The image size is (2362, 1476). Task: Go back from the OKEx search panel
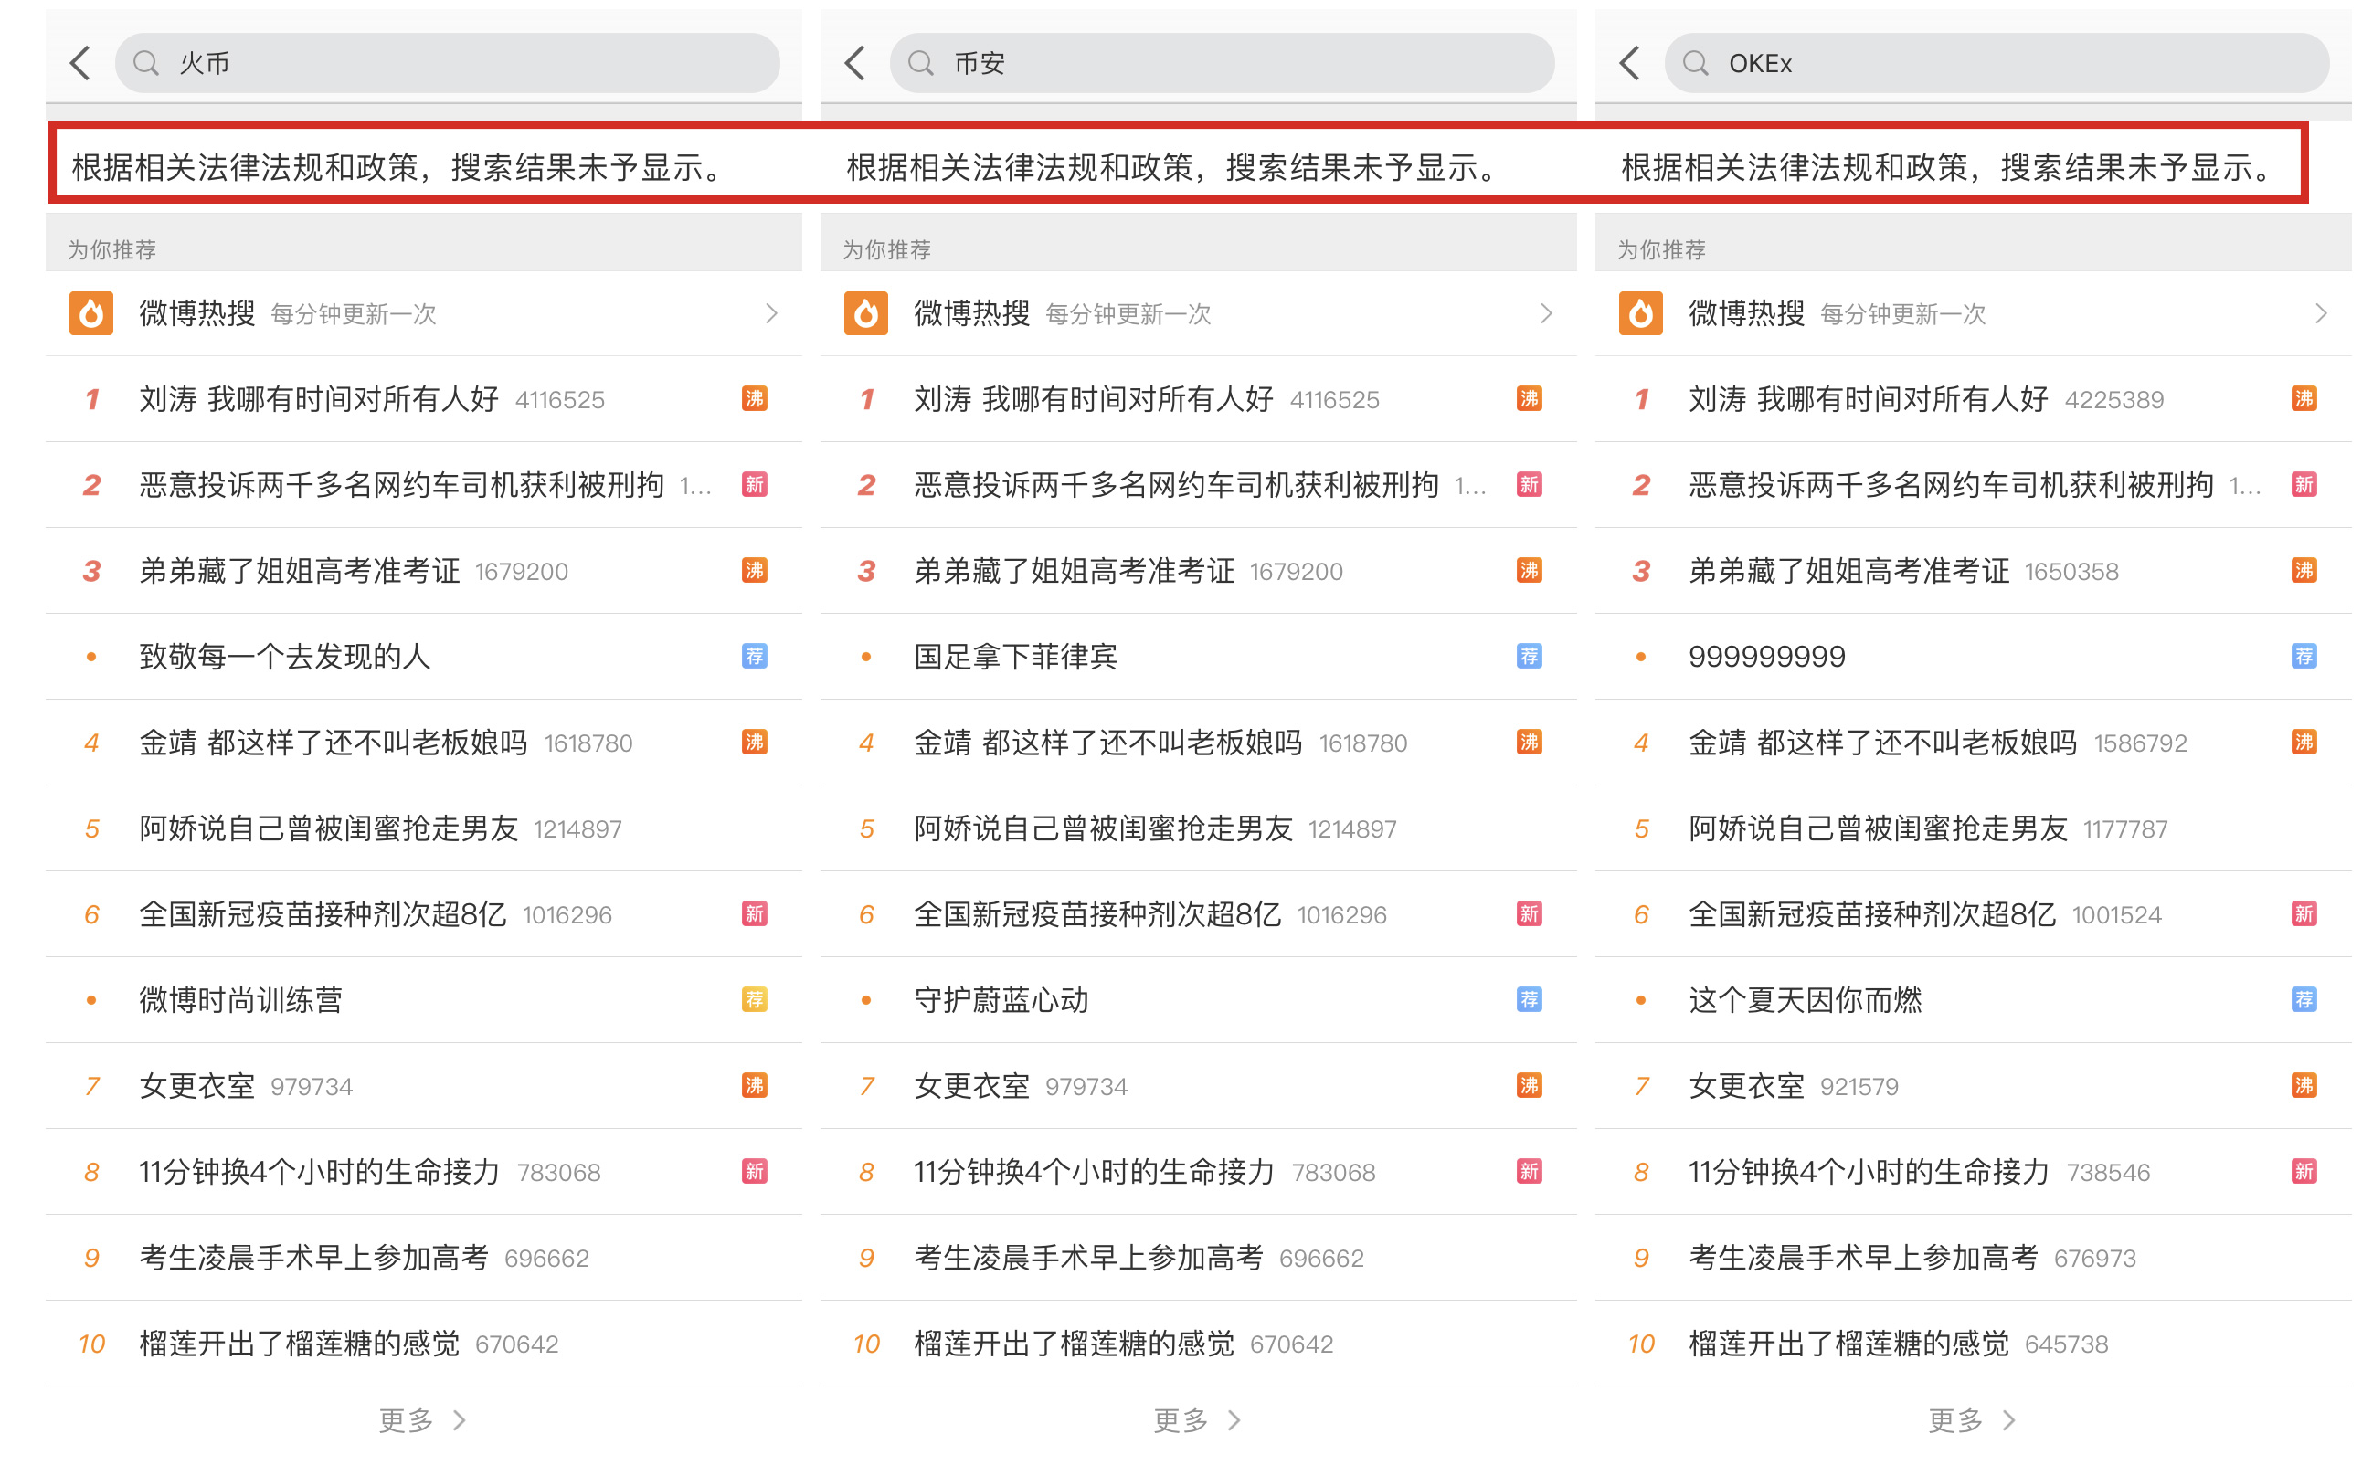[1630, 63]
